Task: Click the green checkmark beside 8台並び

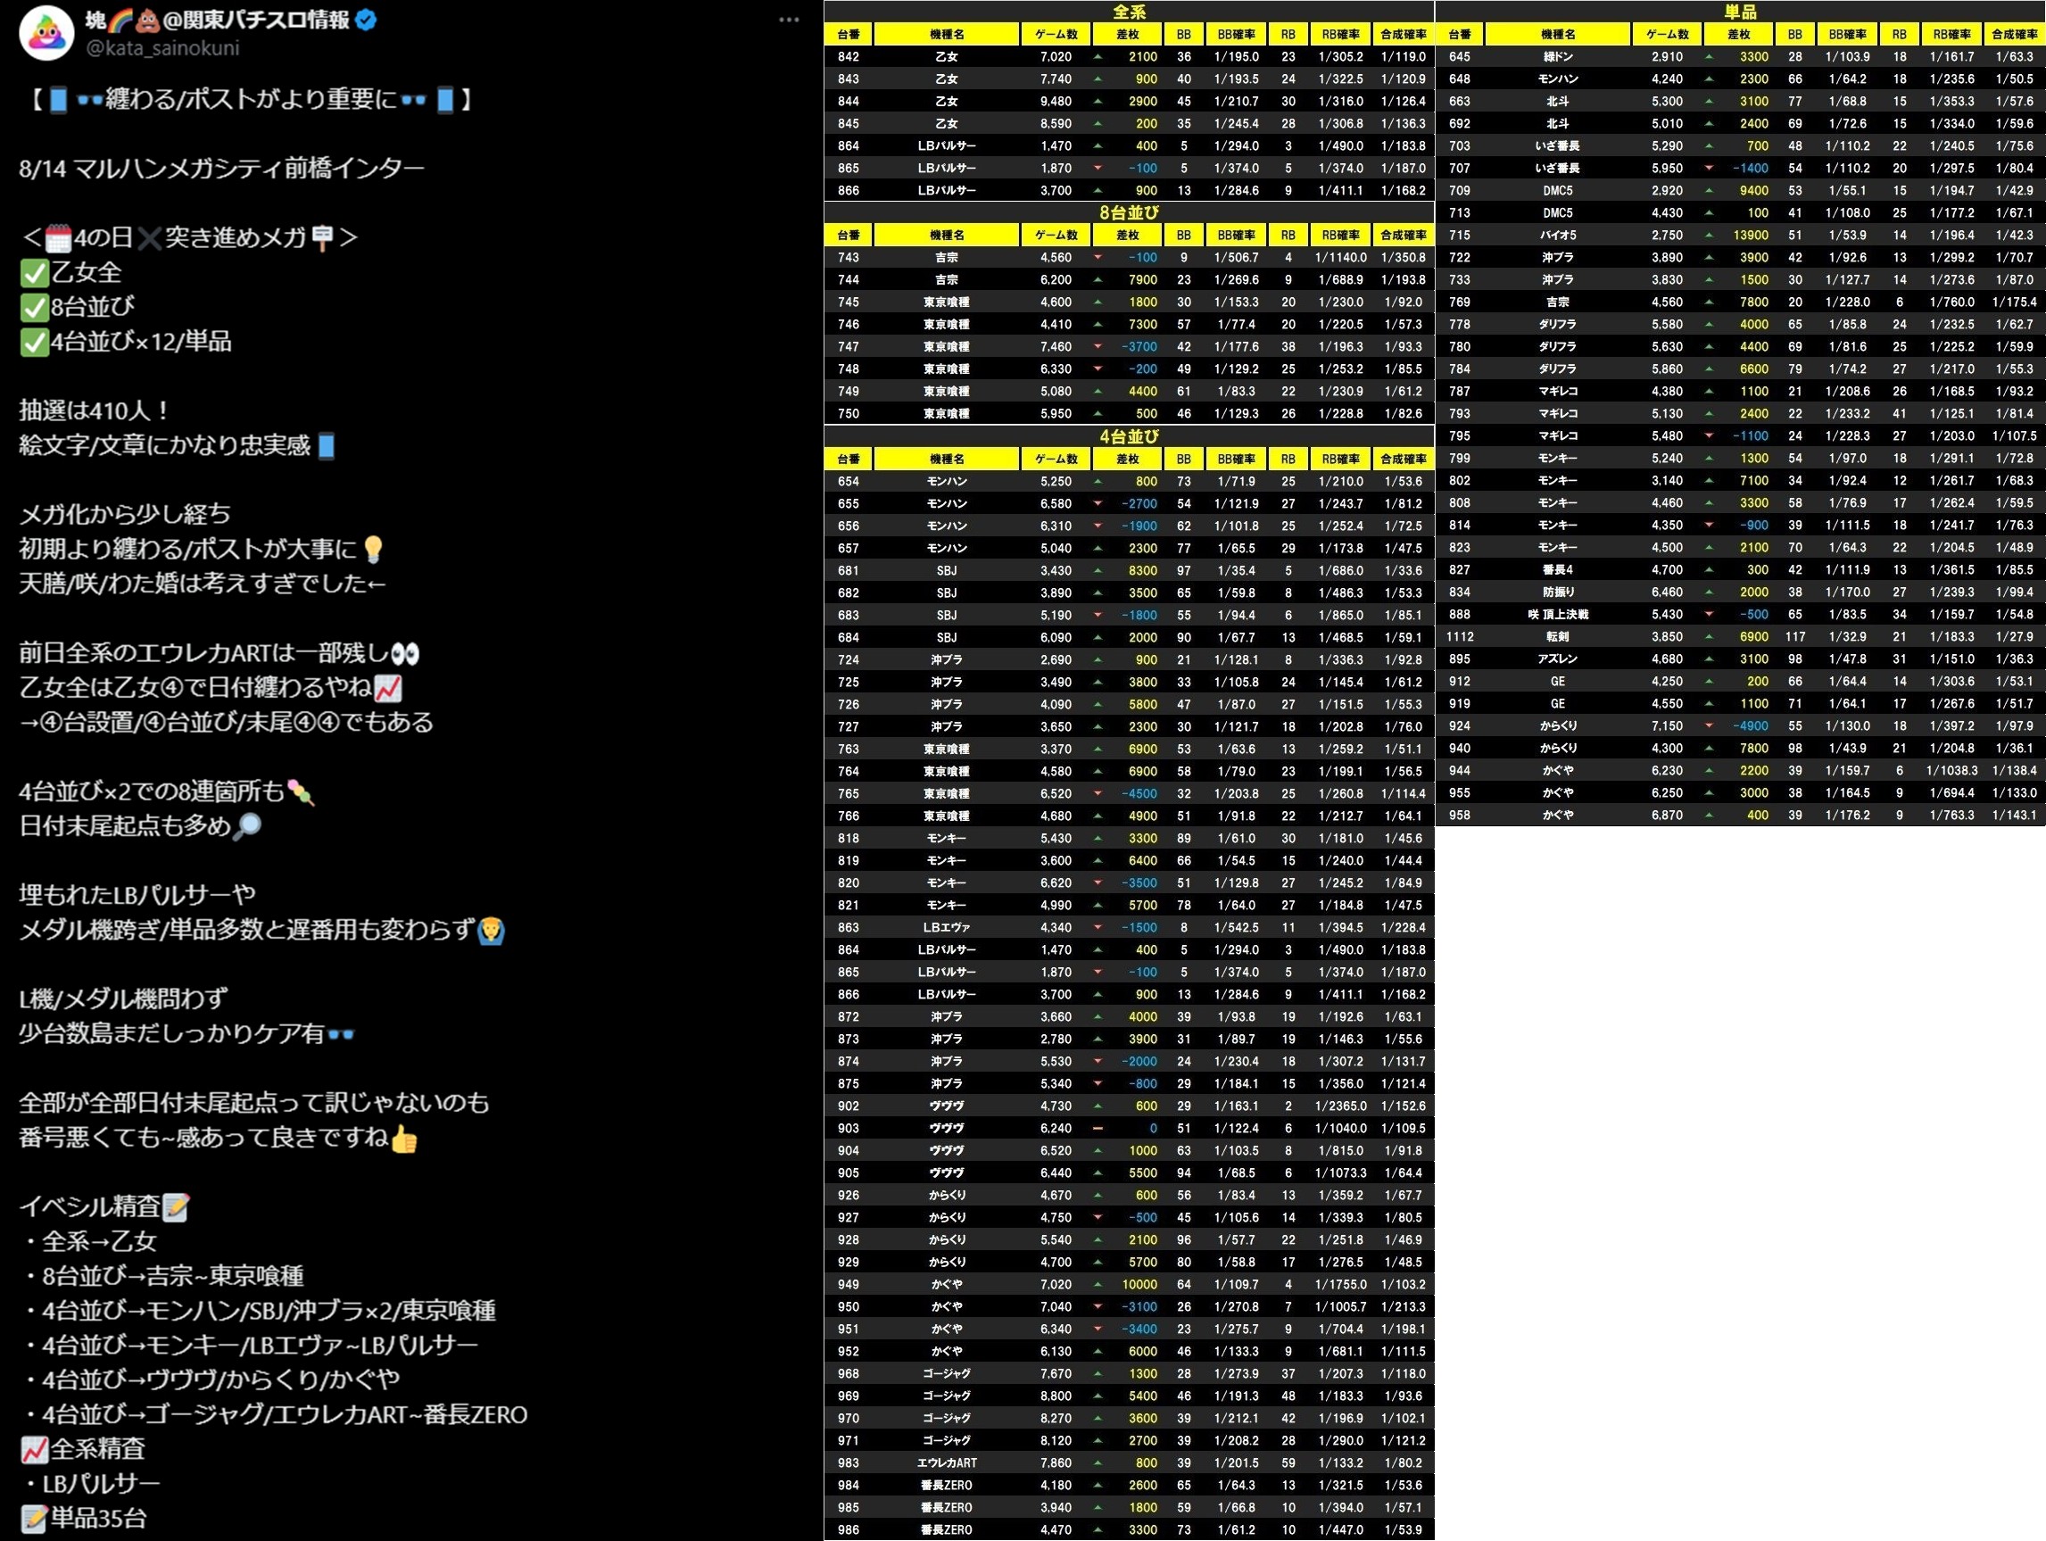Action: [34, 307]
